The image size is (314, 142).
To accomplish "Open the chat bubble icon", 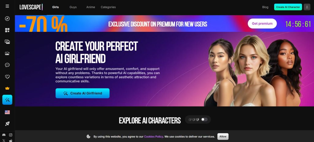I will [x=7, y=65].
